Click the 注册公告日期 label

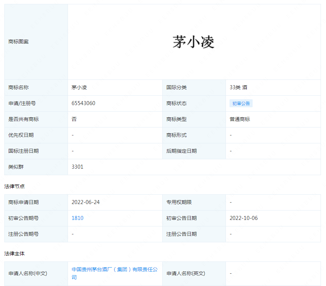click(x=181, y=234)
